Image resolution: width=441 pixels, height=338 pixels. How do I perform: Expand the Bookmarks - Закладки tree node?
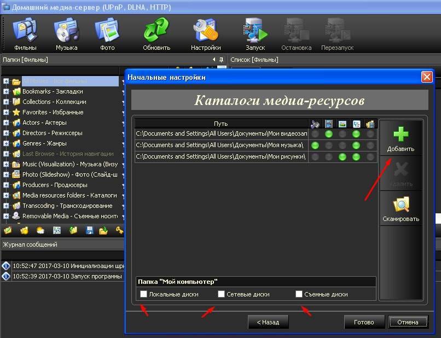6,91
